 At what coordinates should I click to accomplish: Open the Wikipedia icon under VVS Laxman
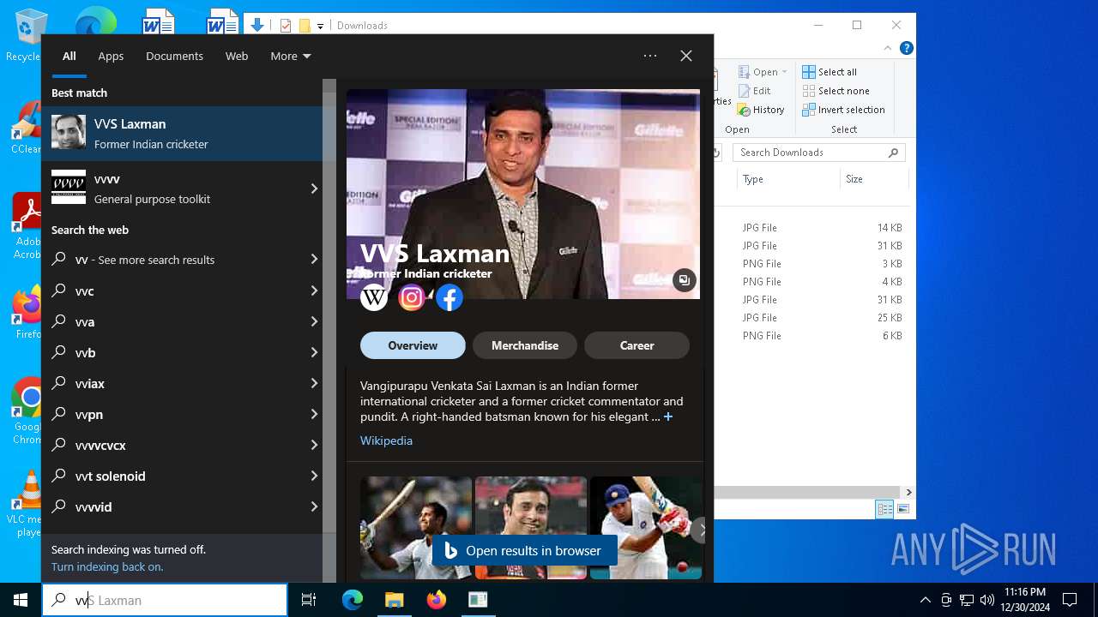click(x=374, y=297)
